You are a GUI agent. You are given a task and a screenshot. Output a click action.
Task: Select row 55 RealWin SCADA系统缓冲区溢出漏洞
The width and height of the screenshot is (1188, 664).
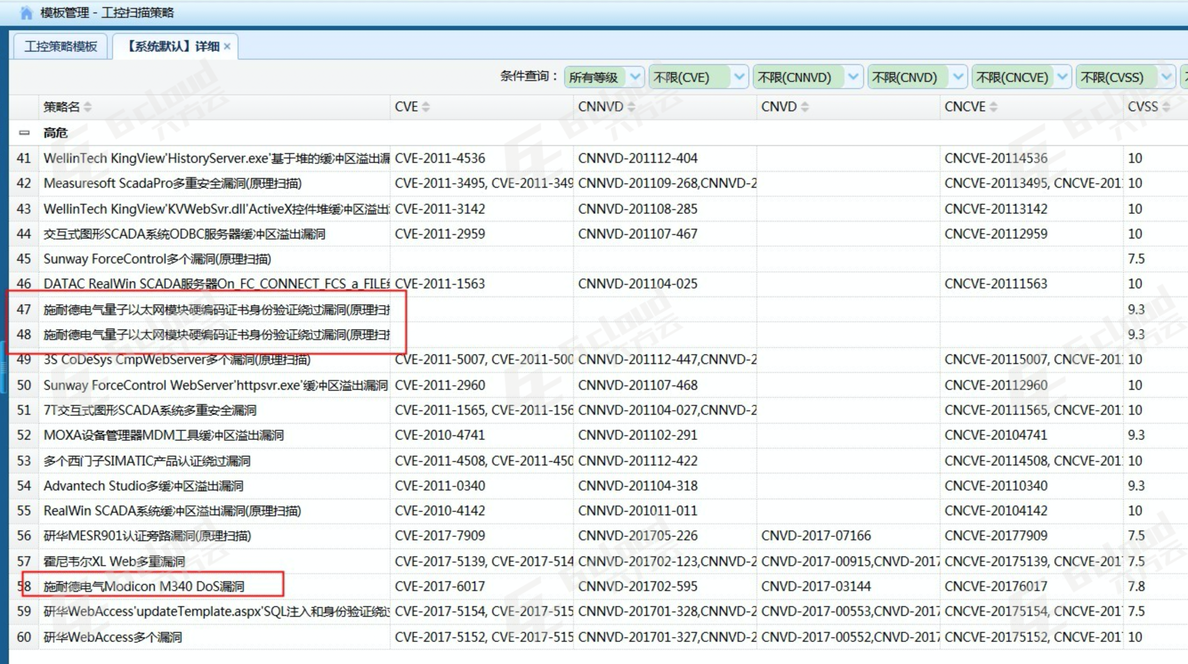[598, 511]
